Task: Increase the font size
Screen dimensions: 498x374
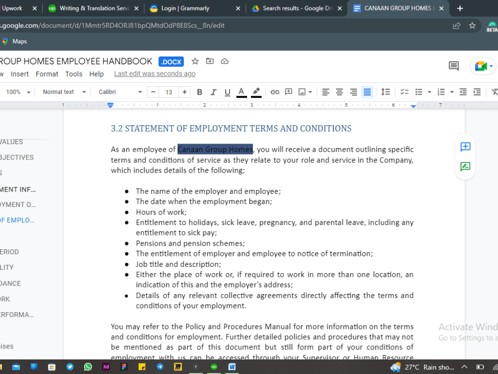Action: (x=185, y=92)
